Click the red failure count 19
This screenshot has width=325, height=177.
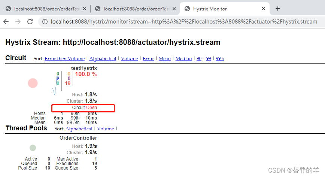[x=67, y=83]
